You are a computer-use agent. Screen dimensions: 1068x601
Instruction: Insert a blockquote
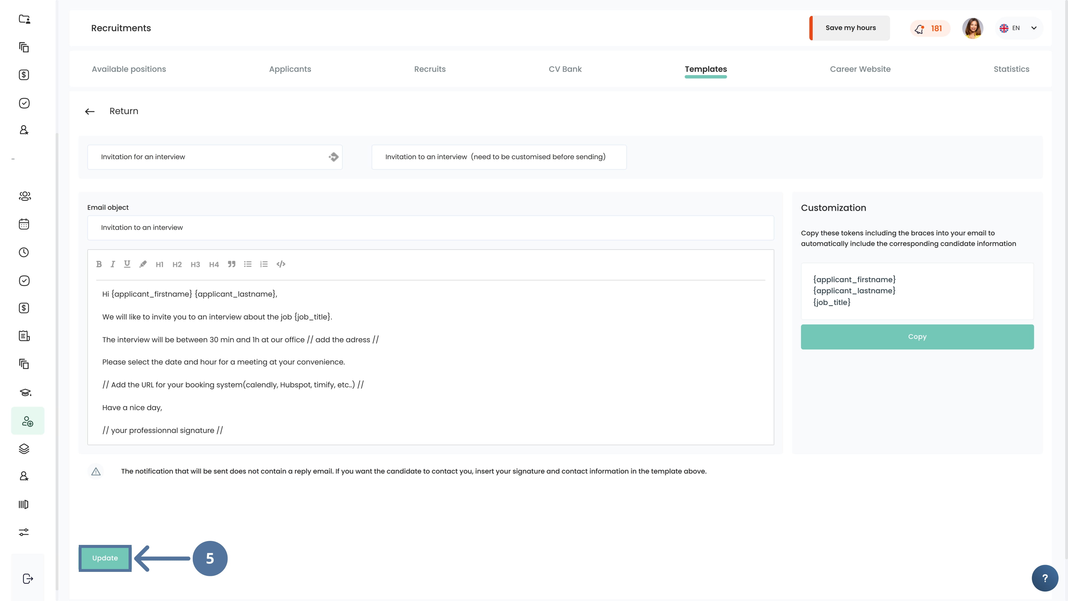click(232, 264)
